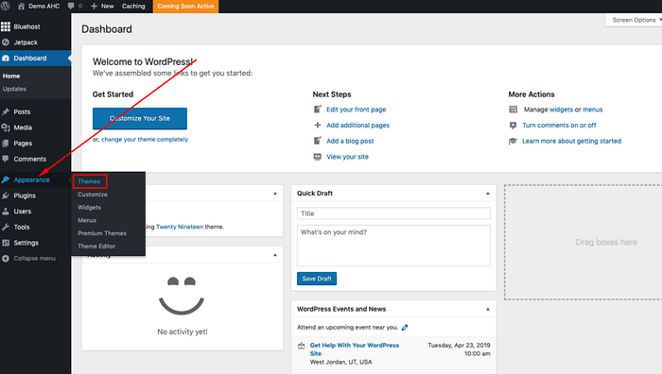Collapse the Activity panel with its arrow

pyautogui.click(x=275, y=255)
